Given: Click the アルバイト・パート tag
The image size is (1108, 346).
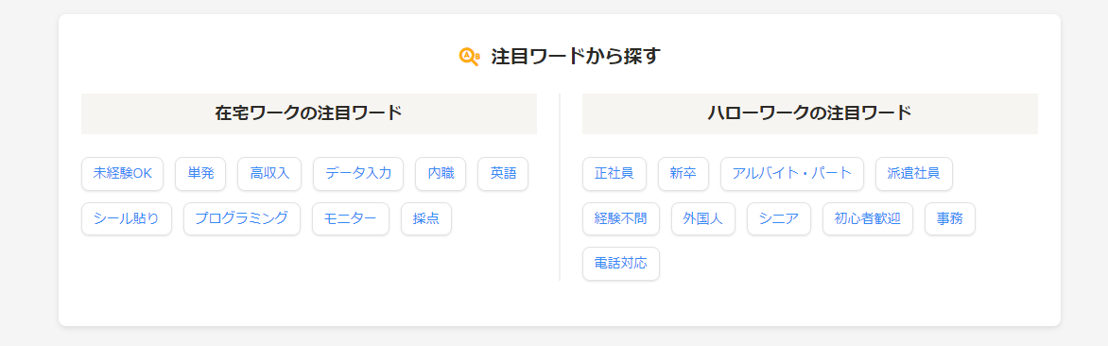Looking at the screenshot, I should [x=792, y=174].
